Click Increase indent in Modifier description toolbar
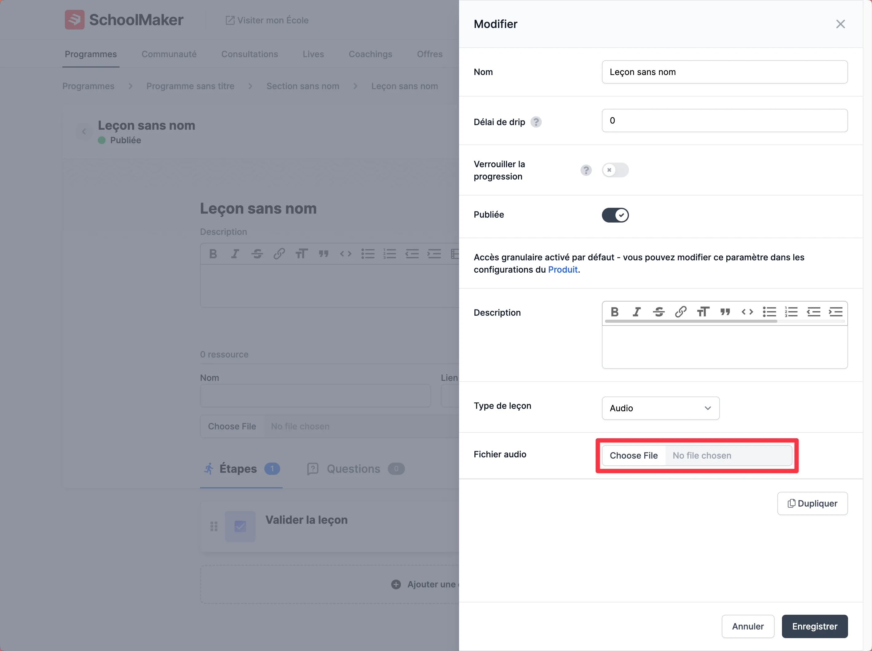Screen dimensions: 872x651 coord(835,312)
